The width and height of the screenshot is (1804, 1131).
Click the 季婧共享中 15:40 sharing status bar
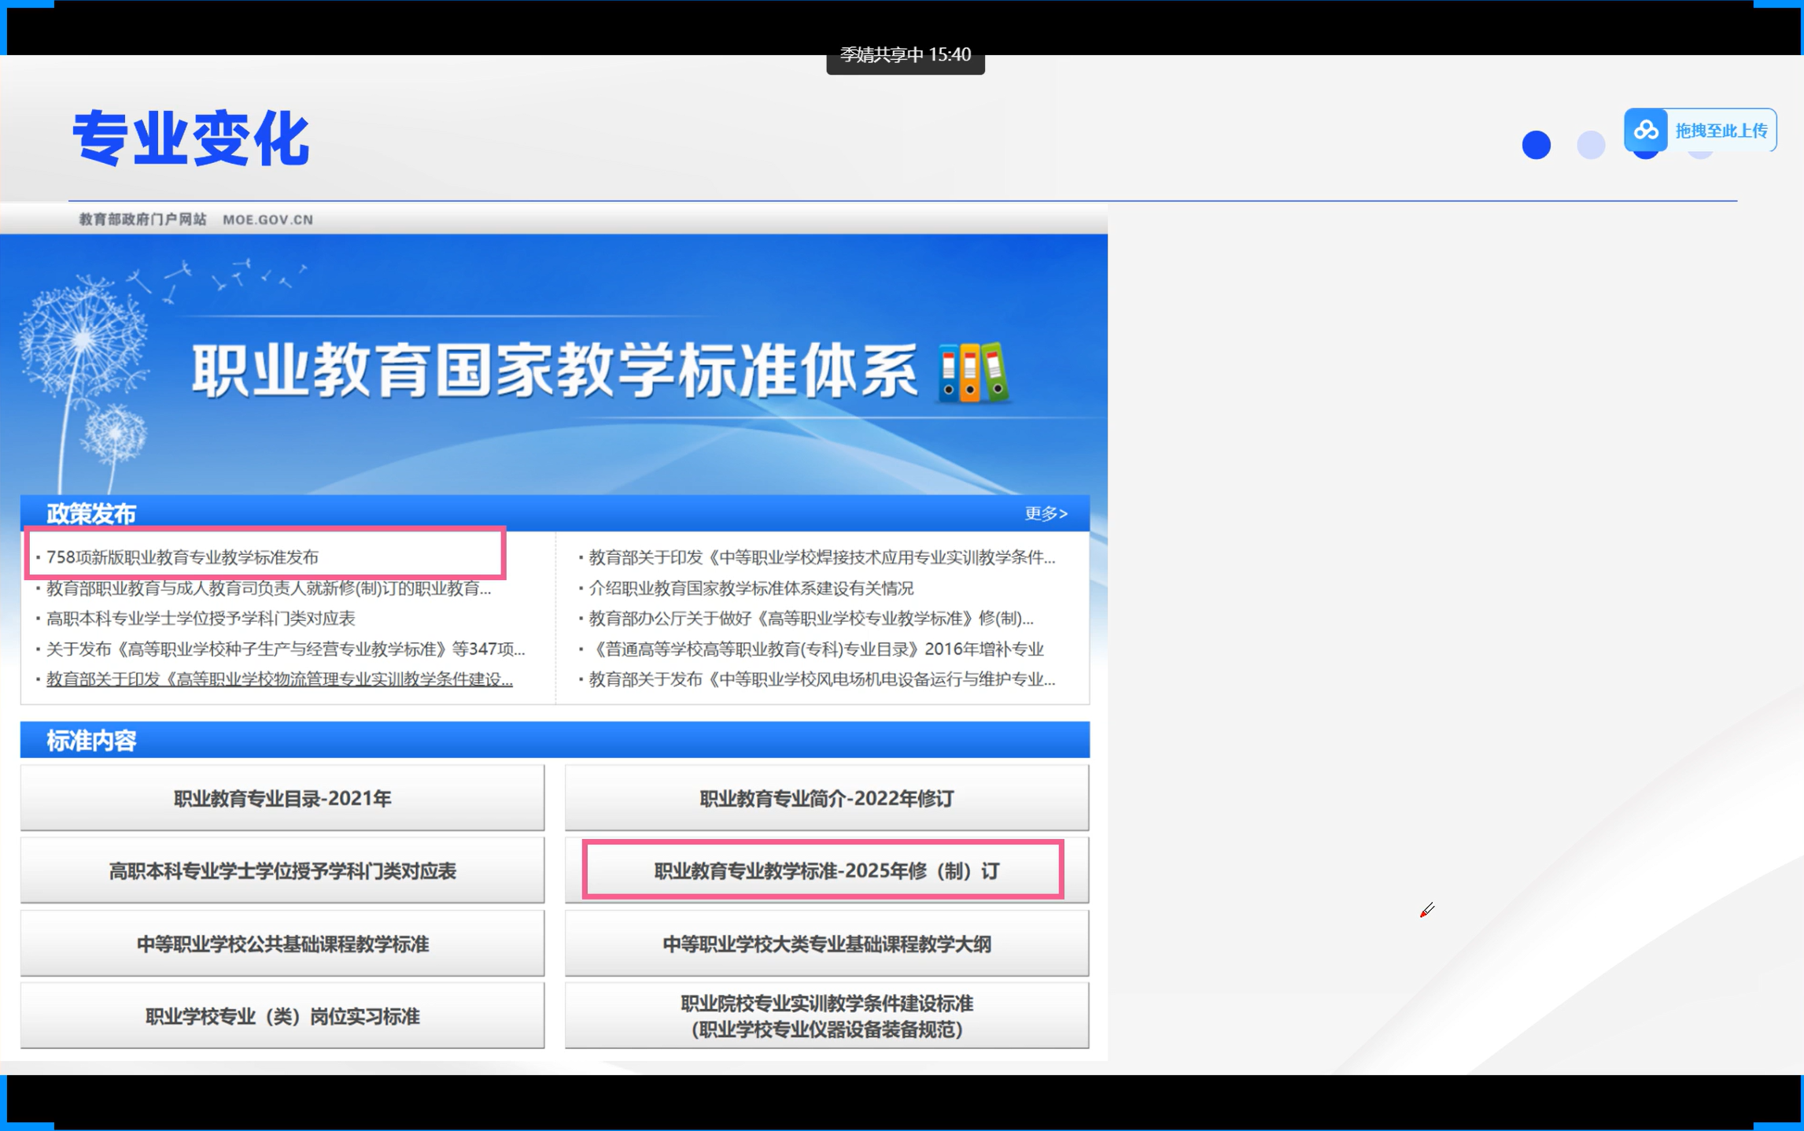click(906, 55)
